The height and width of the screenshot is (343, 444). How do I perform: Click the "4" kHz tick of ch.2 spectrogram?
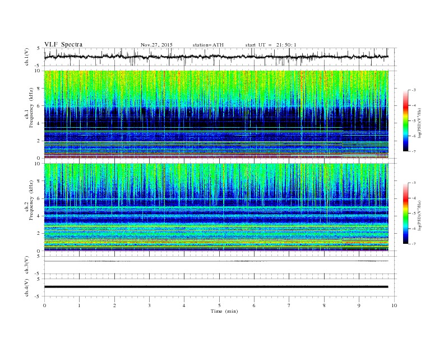[39, 216]
